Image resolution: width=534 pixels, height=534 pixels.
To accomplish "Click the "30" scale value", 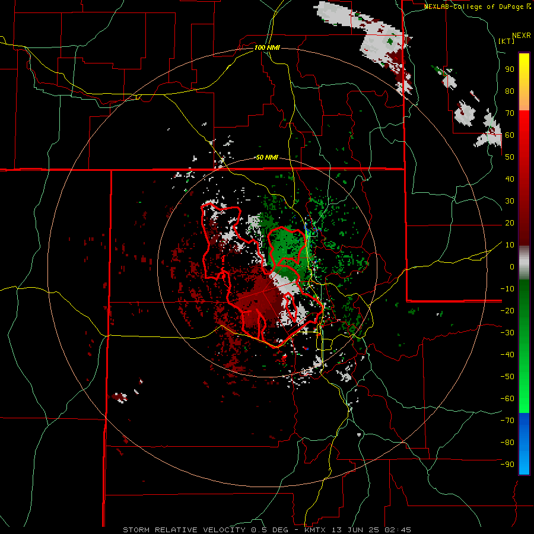I will [x=510, y=201].
